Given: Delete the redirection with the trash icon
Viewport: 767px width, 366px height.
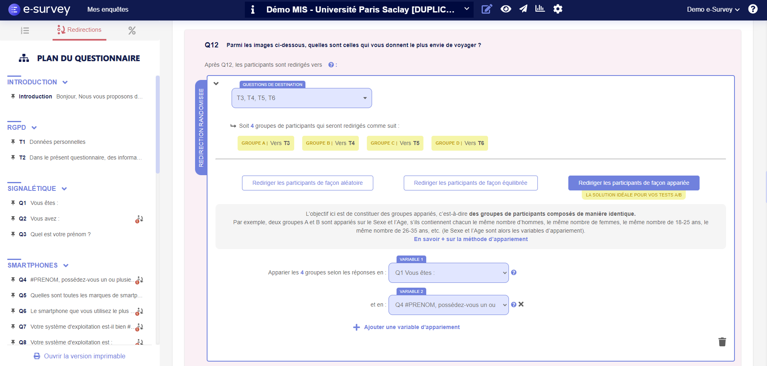Looking at the screenshot, I should click(x=722, y=342).
